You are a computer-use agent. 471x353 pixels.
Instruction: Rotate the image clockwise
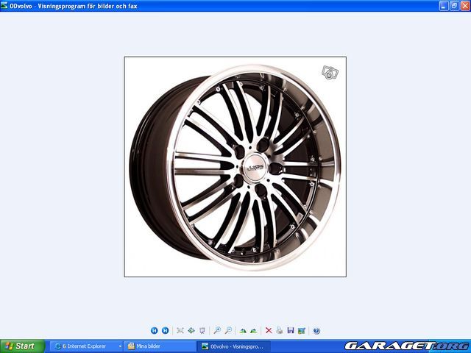tap(243, 330)
